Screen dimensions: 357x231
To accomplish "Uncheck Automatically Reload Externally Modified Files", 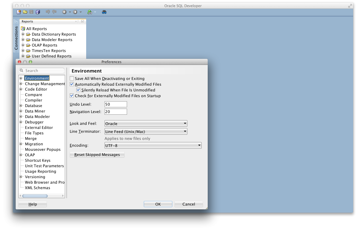I will tap(72, 84).
